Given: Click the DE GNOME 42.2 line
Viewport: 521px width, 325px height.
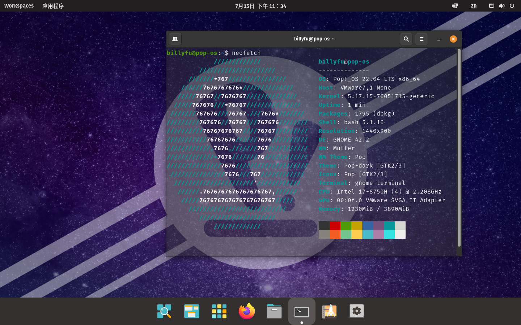Looking at the screenshot, I should (344, 139).
